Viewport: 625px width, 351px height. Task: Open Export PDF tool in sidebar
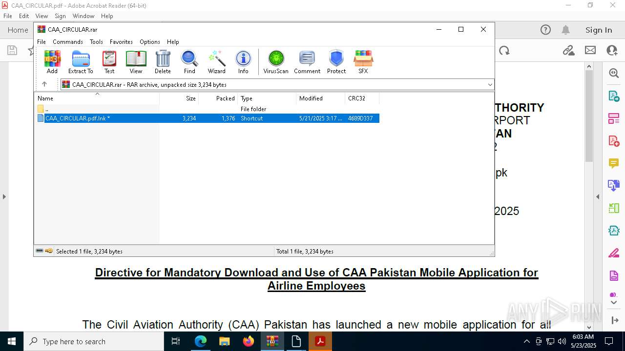coord(614,96)
